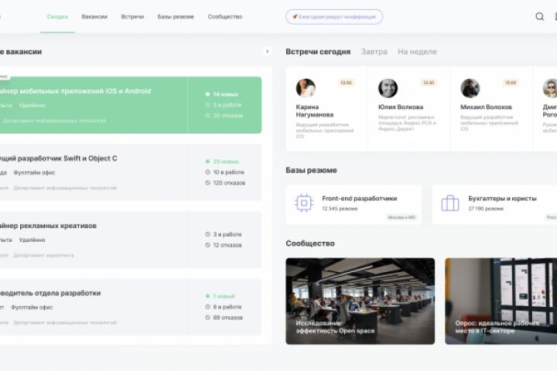
Task: Click the '1 новый' counter
Action: point(224,296)
